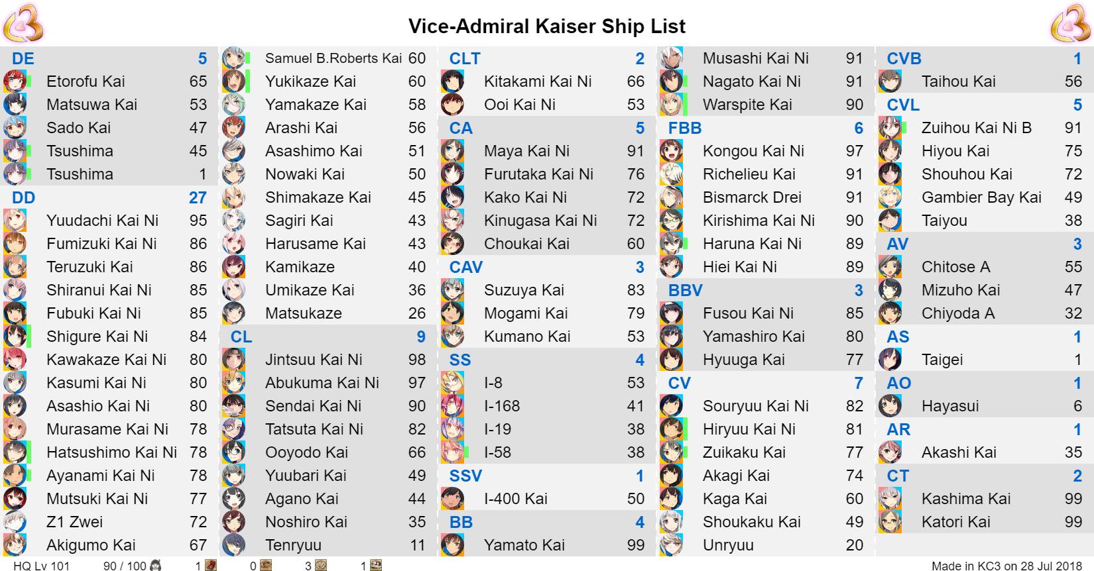Click the Bismarck Drei name entry
Image resolution: width=1094 pixels, height=571 pixels.
pyautogui.click(x=752, y=197)
